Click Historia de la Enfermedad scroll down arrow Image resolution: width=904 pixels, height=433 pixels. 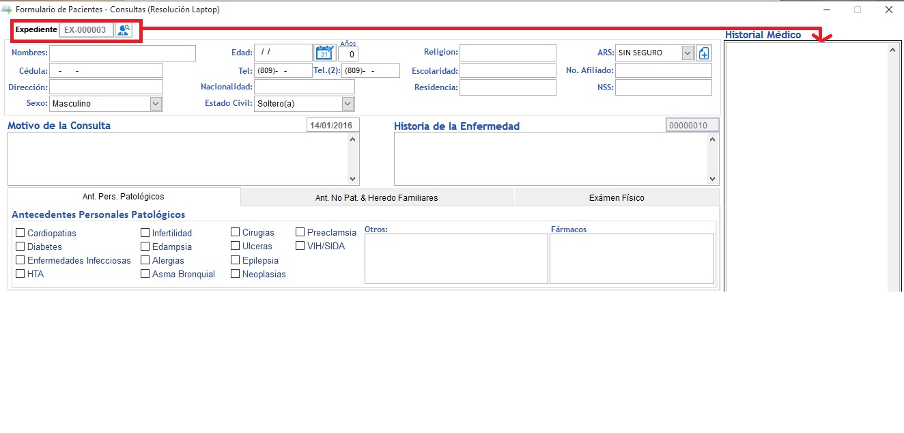(x=713, y=178)
